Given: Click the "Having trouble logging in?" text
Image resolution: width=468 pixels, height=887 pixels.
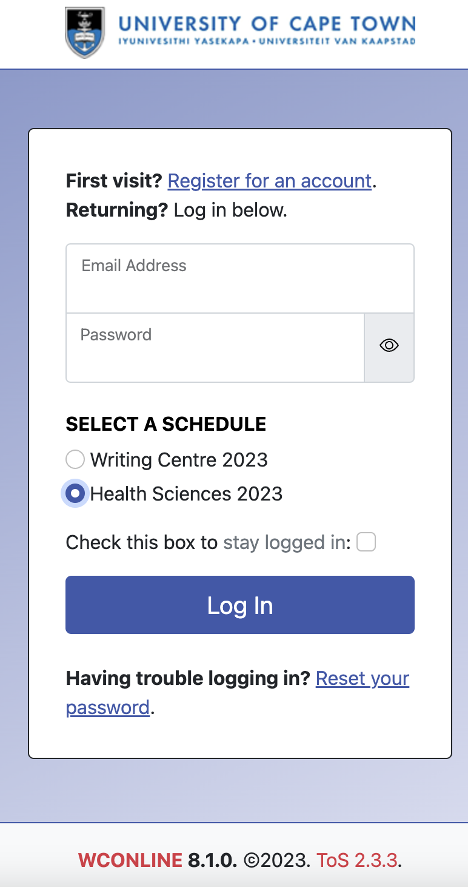Looking at the screenshot, I should 188,678.
